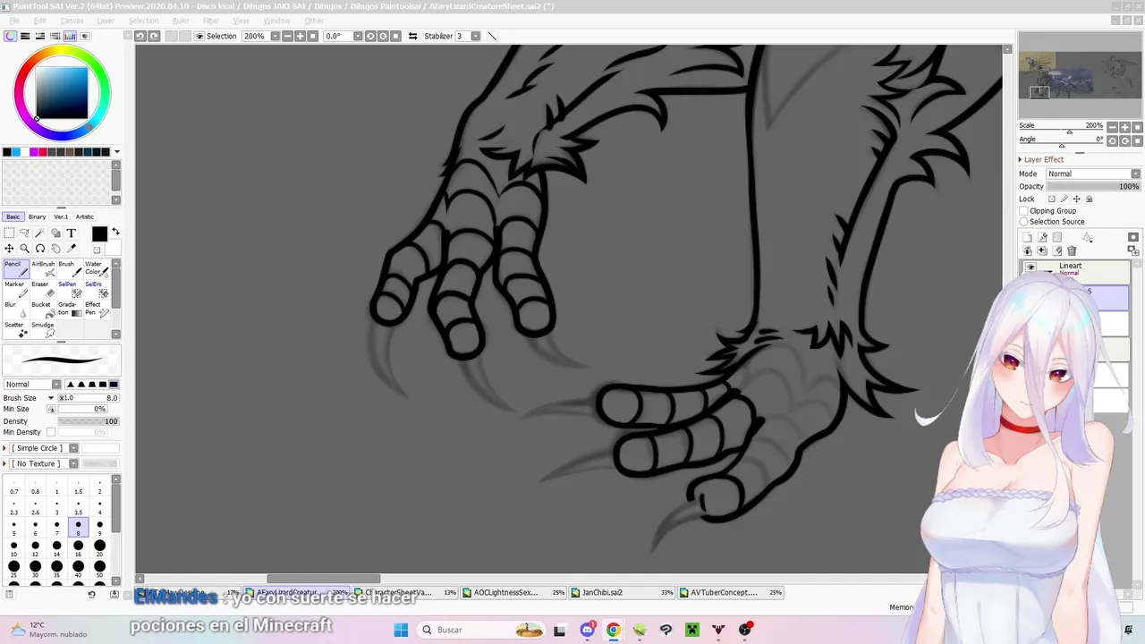Open the Stabilizer value dropdown
The width and height of the screenshot is (1145, 644).
pyautogui.click(x=475, y=37)
